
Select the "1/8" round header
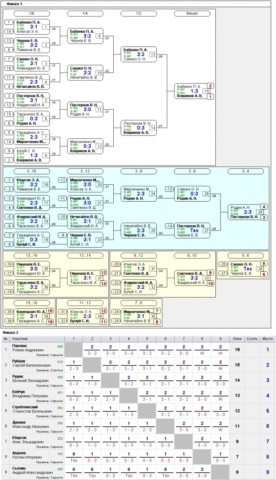32,14
